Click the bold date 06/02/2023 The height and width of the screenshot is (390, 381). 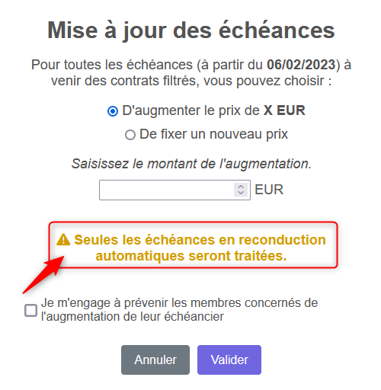(x=301, y=65)
